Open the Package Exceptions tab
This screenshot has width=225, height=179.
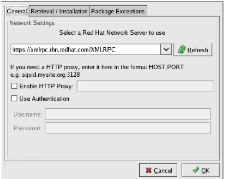(x=118, y=11)
